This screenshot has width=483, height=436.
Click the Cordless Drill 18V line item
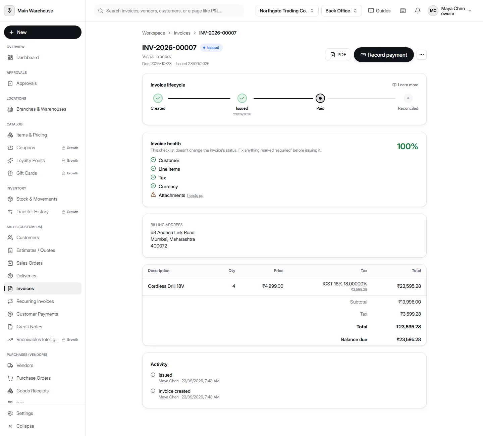click(x=166, y=286)
